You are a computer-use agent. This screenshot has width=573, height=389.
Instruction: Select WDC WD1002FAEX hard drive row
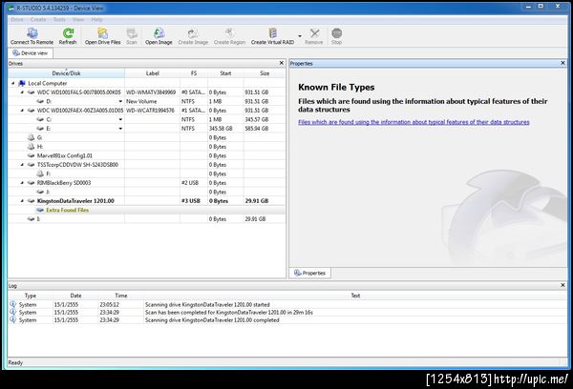146,111
